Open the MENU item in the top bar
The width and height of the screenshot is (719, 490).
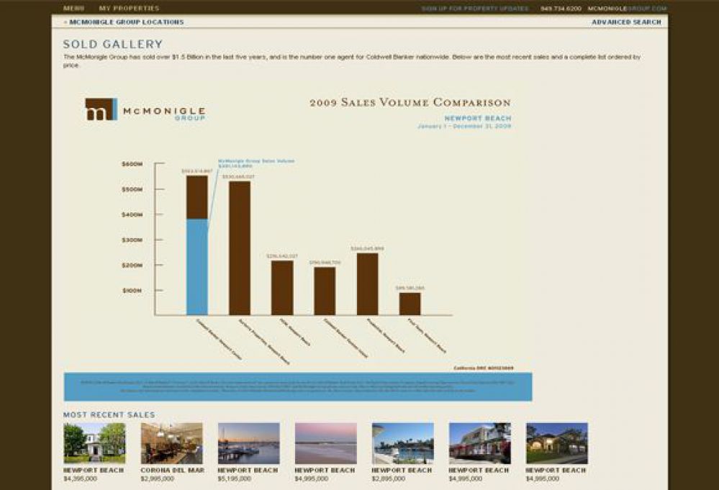coord(73,8)
